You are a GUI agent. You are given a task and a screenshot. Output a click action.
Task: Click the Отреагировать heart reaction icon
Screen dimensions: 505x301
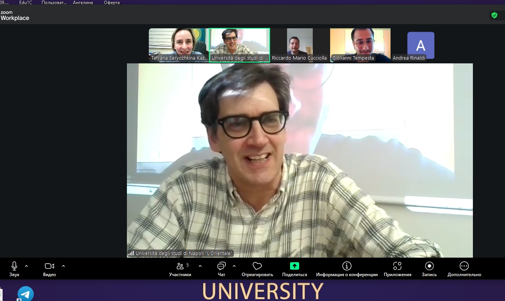click(257, 266)
